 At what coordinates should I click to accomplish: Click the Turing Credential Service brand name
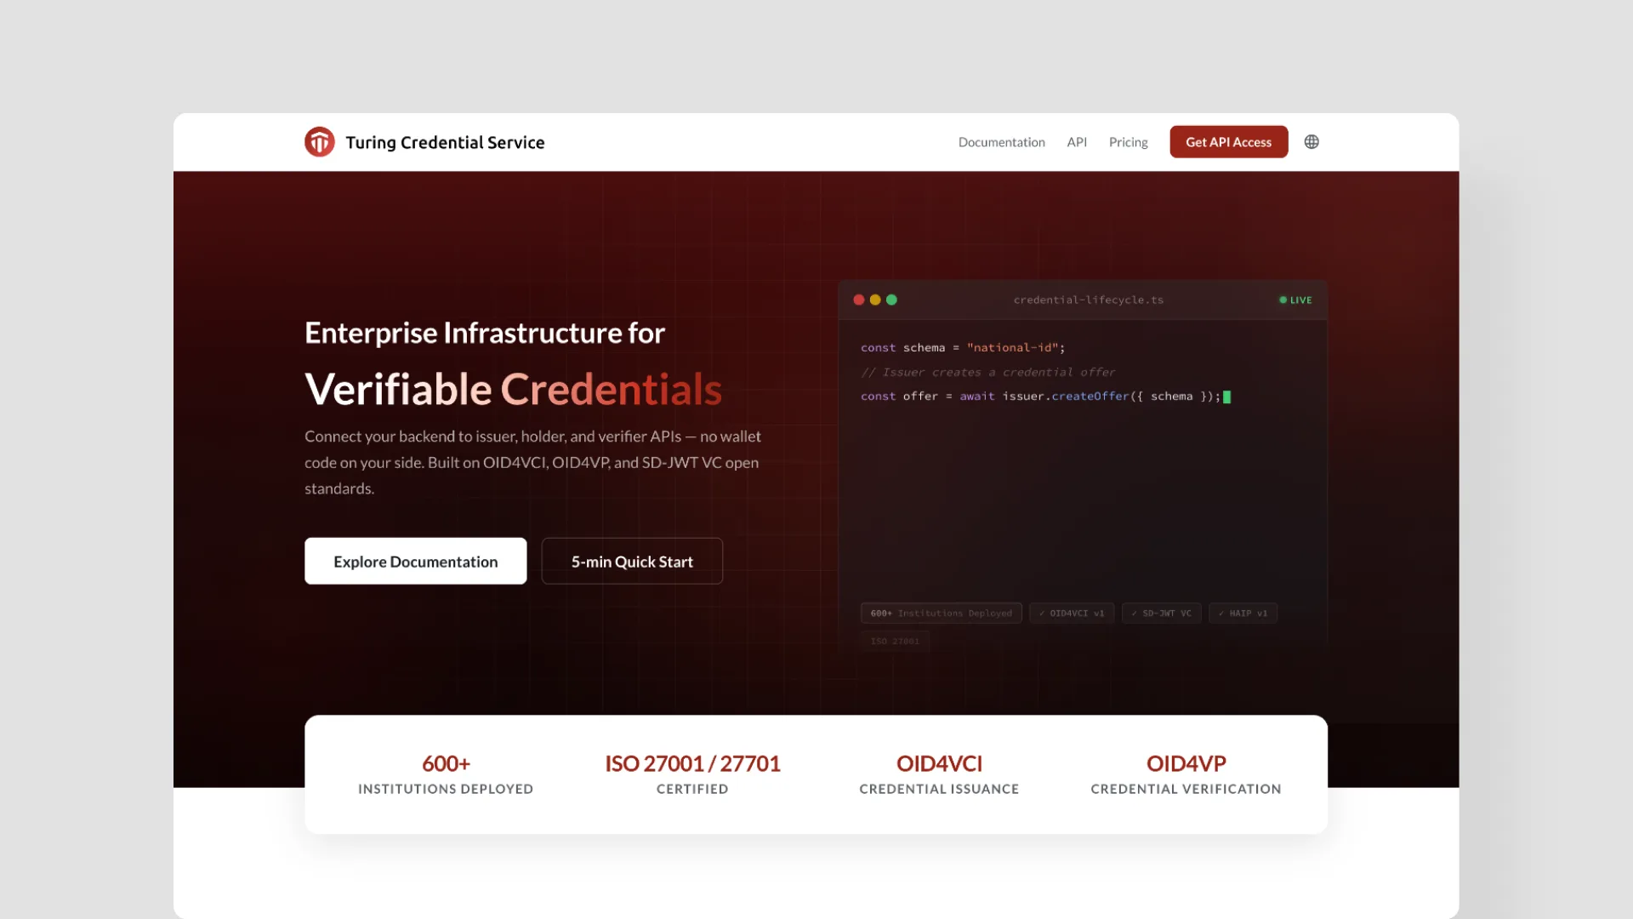point(445,143)
